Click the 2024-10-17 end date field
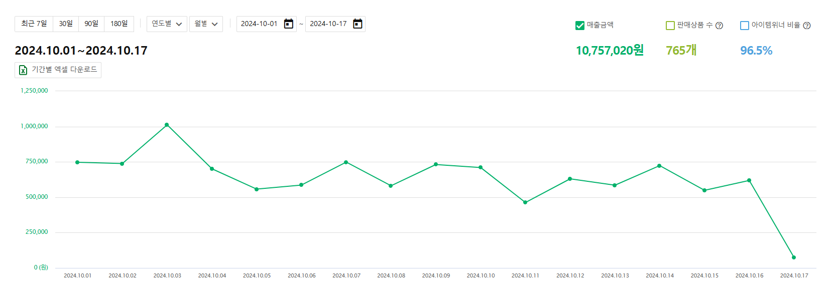831x292 pixels. (328, 24)
